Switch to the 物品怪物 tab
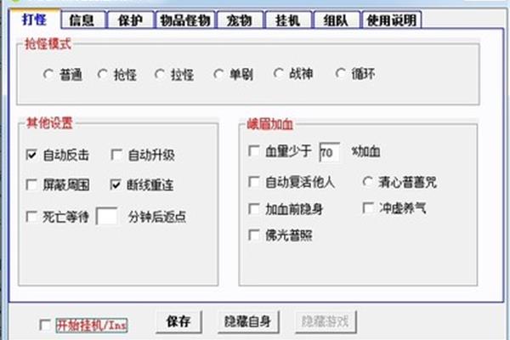Viewport: 510px width, 340px height. click(x=185, y=20)
